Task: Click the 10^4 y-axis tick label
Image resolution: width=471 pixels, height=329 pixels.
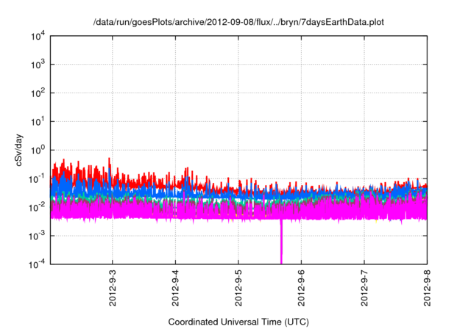Action: [38, 36]
